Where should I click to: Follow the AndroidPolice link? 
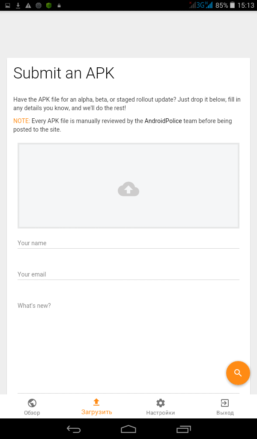(x=163, y=121)
